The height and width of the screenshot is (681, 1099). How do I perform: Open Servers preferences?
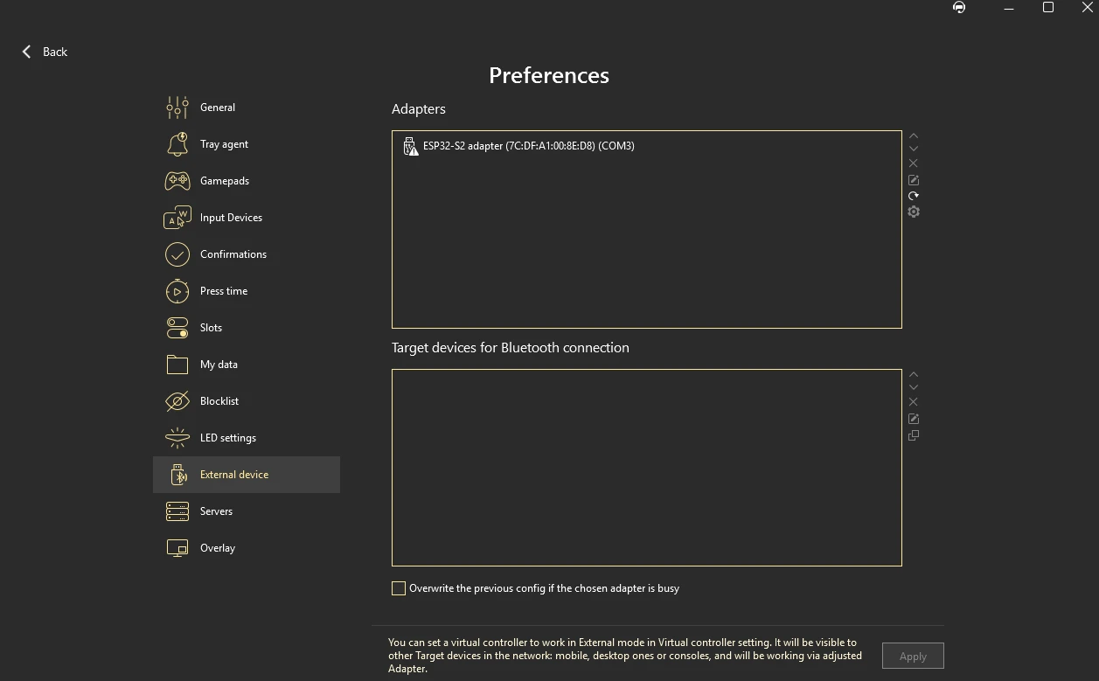[246, 511]
